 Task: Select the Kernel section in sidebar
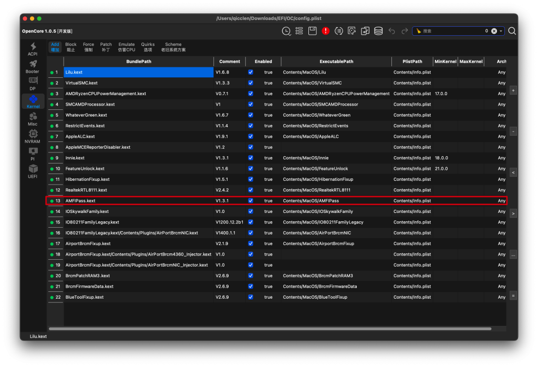[33, 102]
